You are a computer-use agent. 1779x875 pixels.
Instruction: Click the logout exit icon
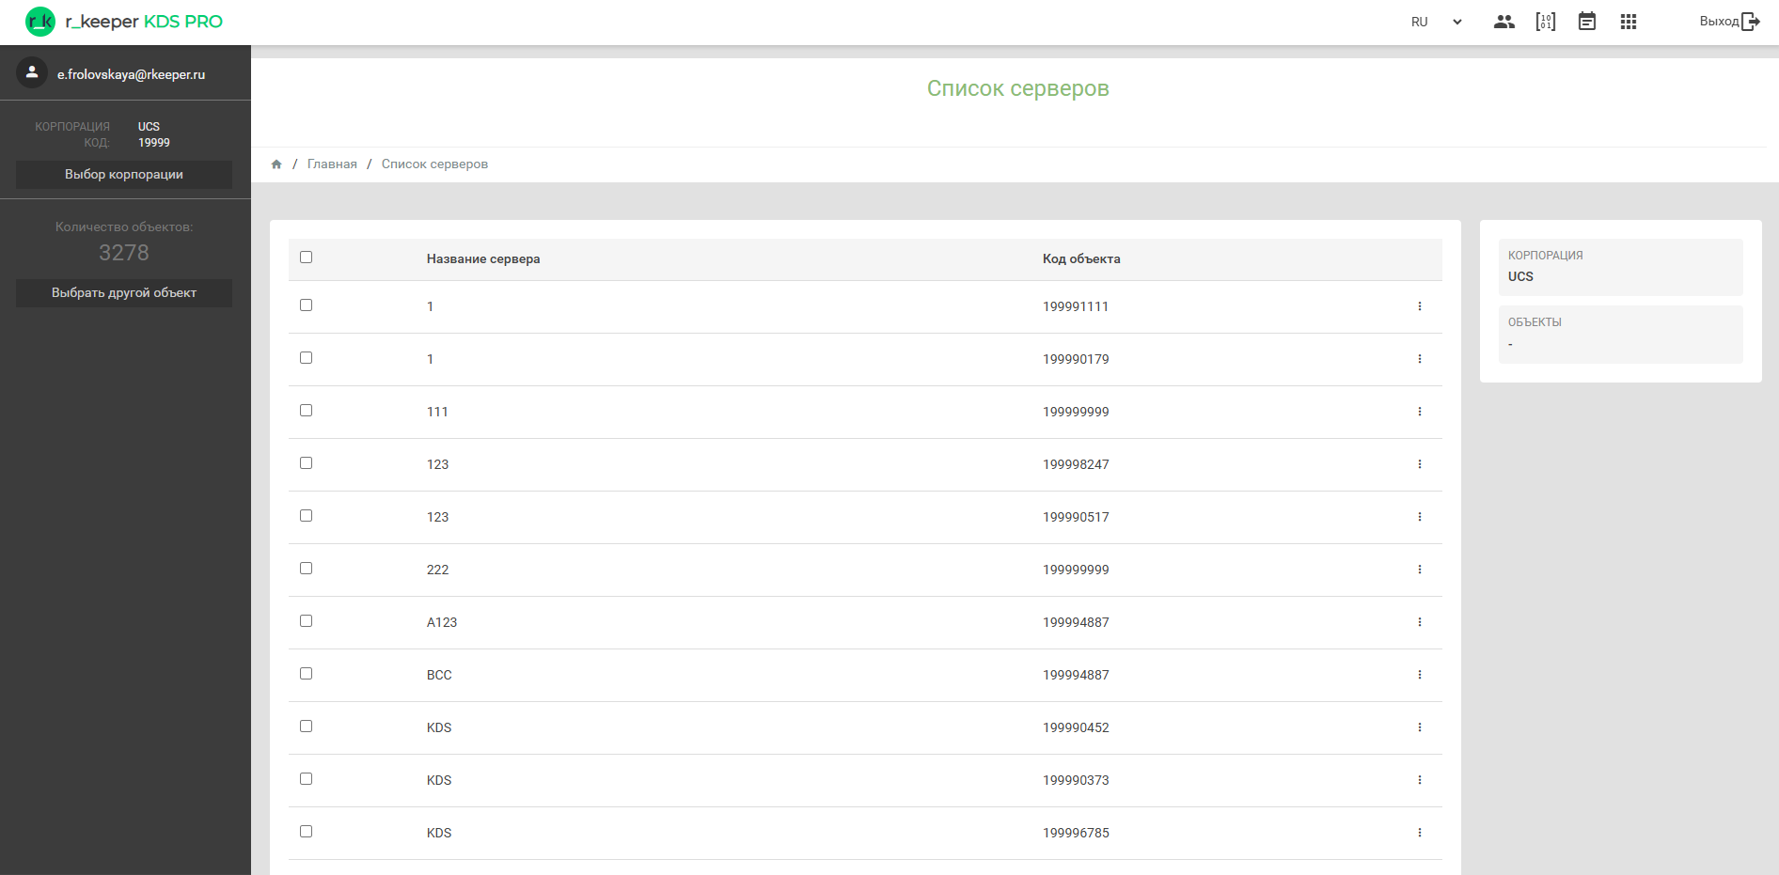[1750, 22]
